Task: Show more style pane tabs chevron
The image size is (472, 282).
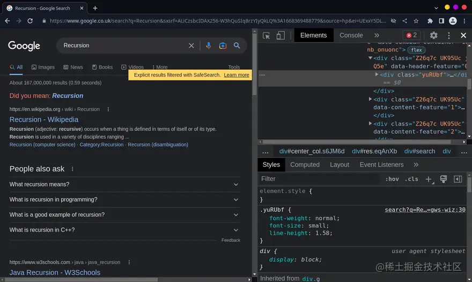Action: tap(416, 165)
